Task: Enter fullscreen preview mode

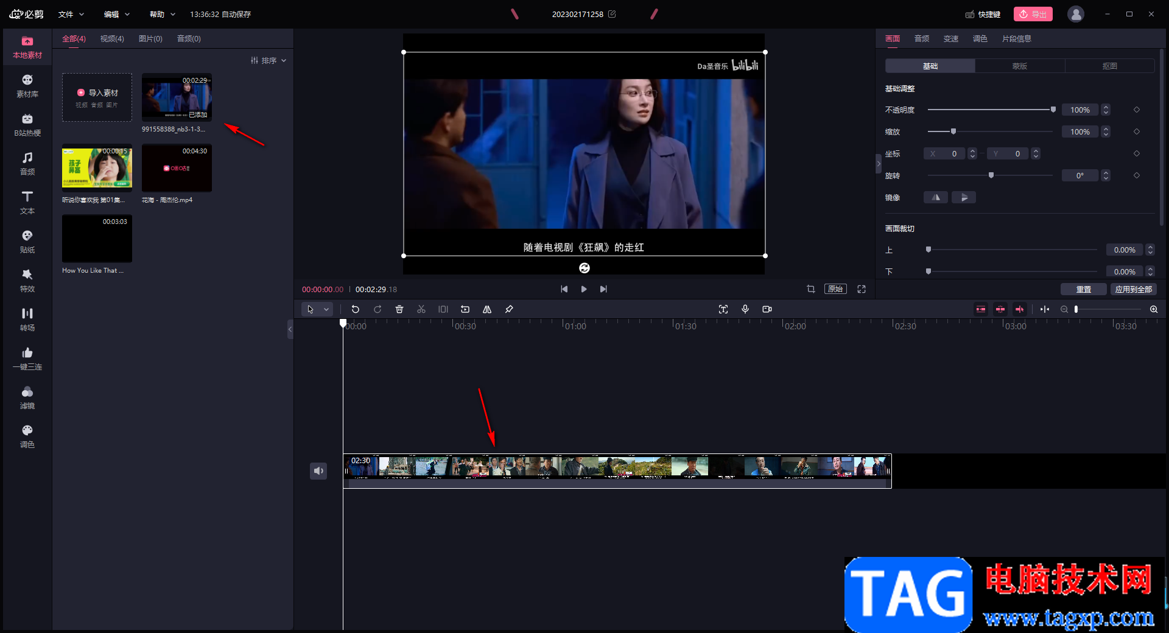Action: (862, 289)
